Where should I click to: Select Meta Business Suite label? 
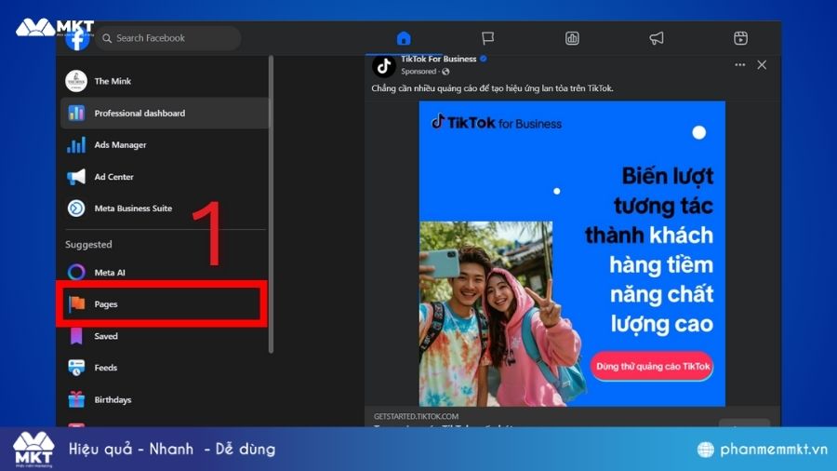tap(133, 209)
